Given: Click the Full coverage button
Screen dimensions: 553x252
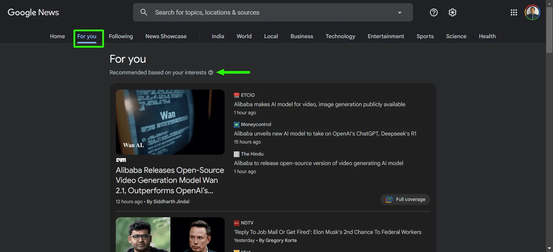Looking at the screenshot, I should [x=405, y=199].
